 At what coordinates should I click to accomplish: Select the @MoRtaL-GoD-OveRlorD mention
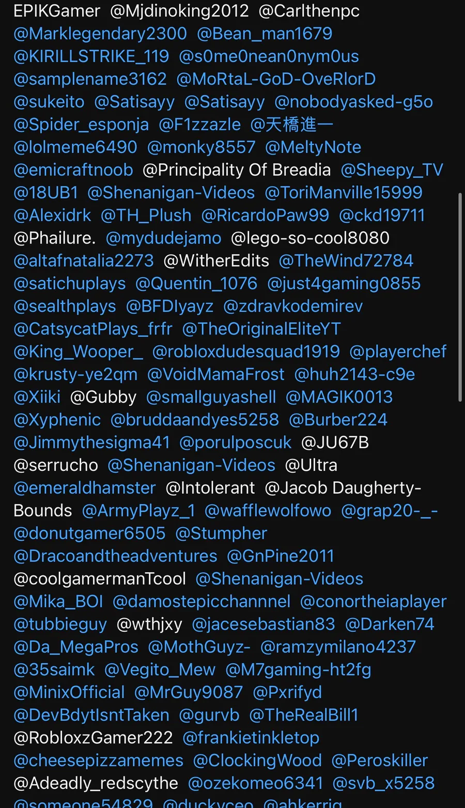point(276,79)
